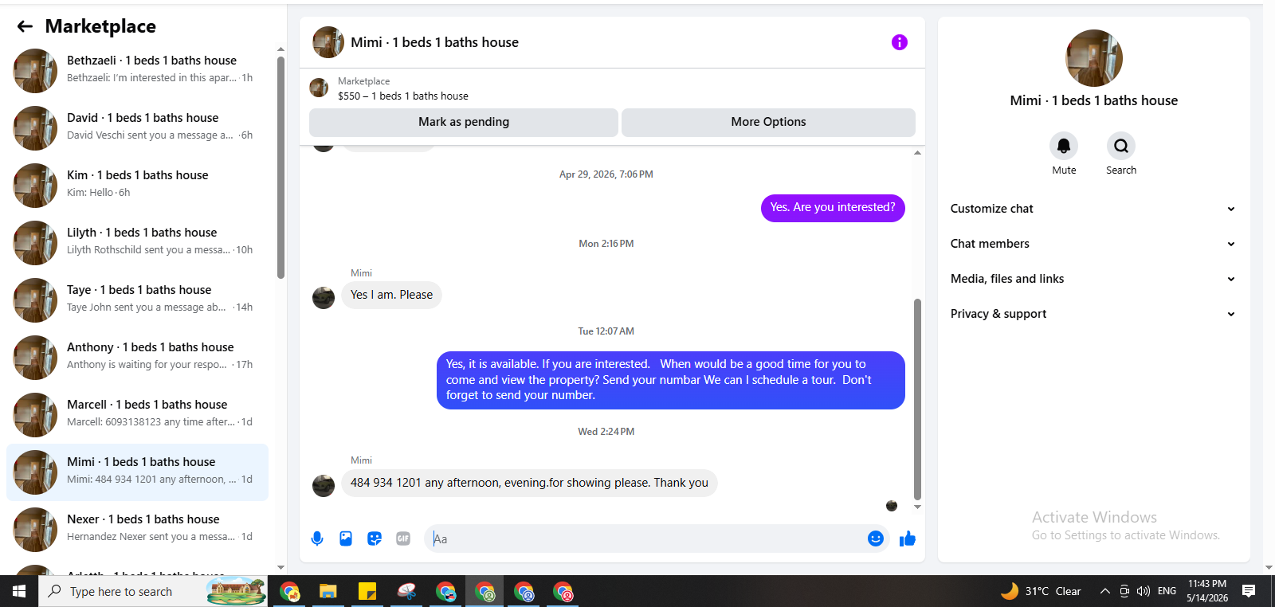Click the voice clip microphone icon
The image size is (1275, 607).
(x=317, y=538)
